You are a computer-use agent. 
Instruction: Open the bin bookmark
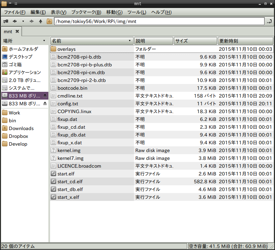pyautogui.click(x=25, y=121)
